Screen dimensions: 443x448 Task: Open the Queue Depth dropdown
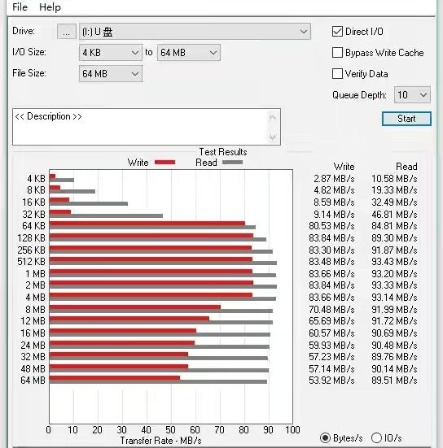pyautogui.click(x=412, y=95)
